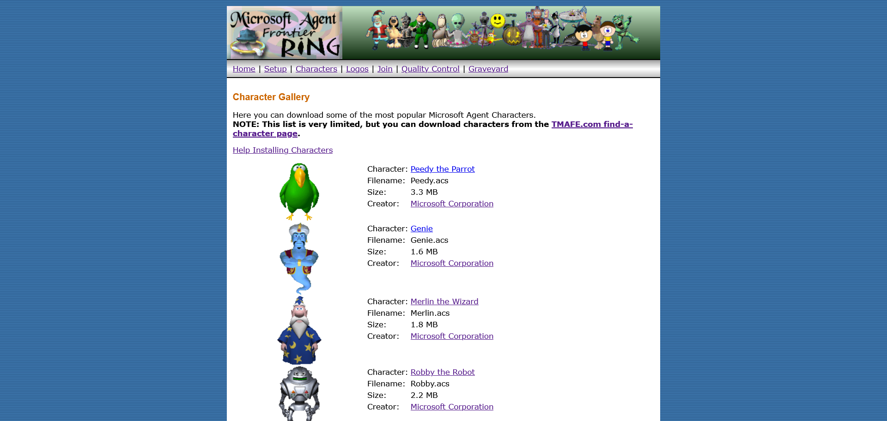
Task: Click the blue Genie character image
Action: point(299,259)
